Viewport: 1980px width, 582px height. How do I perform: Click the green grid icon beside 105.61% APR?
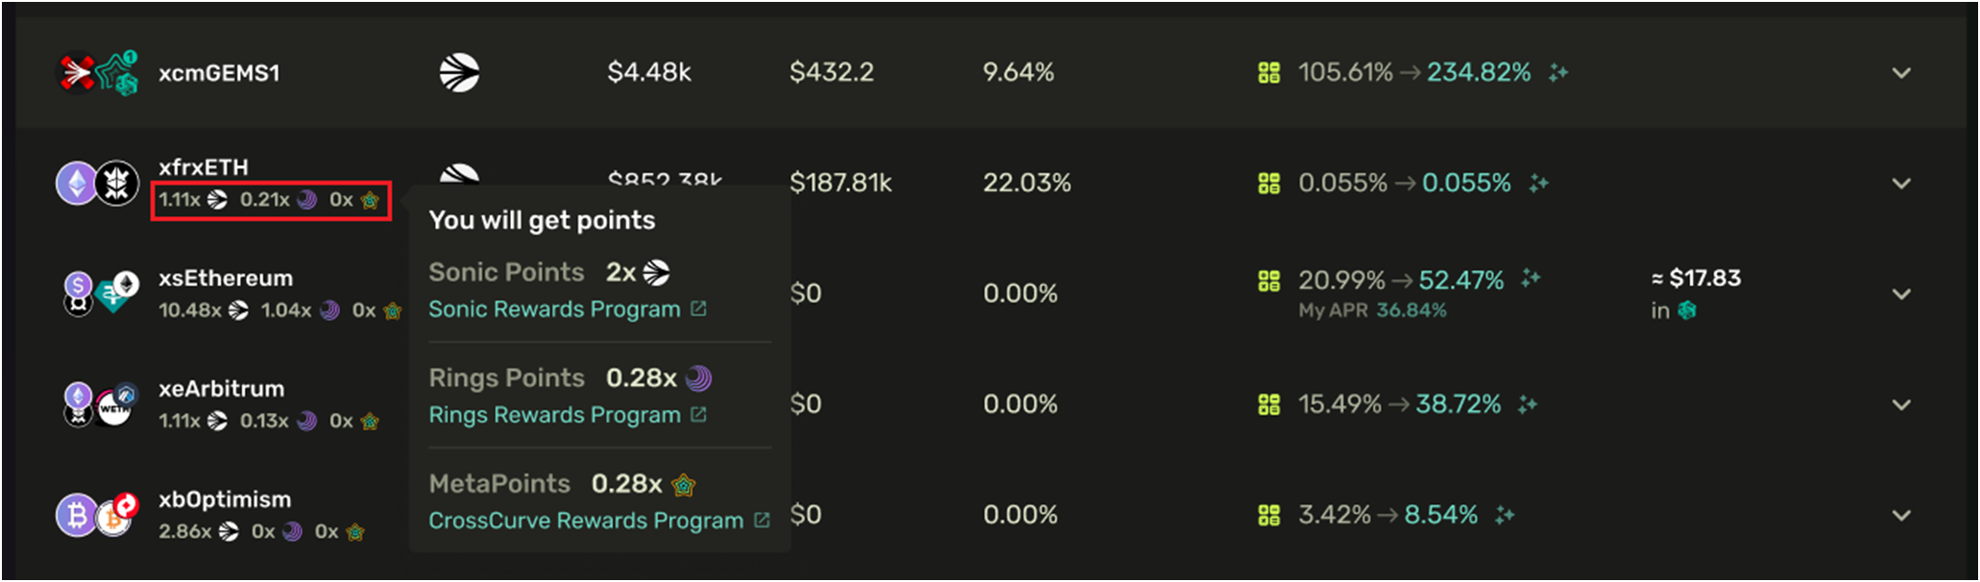[x=1268, y=73]
